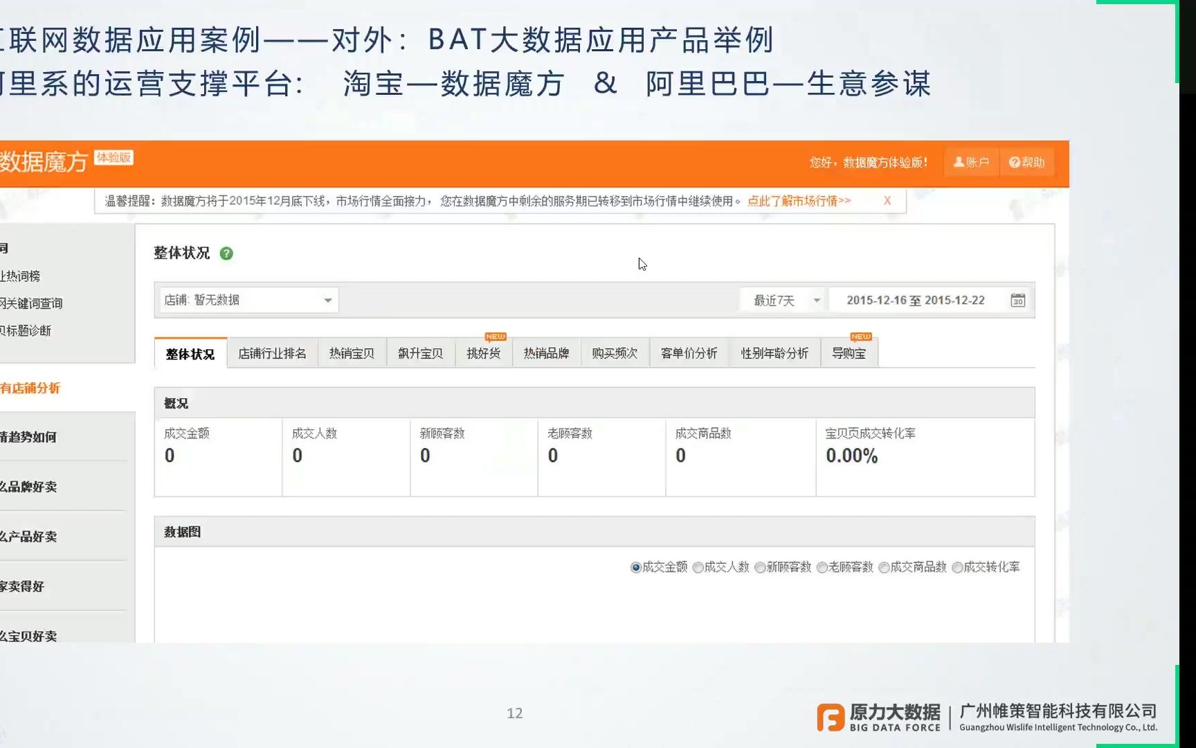The height and width of the screenshot is (748, 1196).
Task: Open the 挑好货 tab
Action: pyautogui.click(x=484, y=354)
